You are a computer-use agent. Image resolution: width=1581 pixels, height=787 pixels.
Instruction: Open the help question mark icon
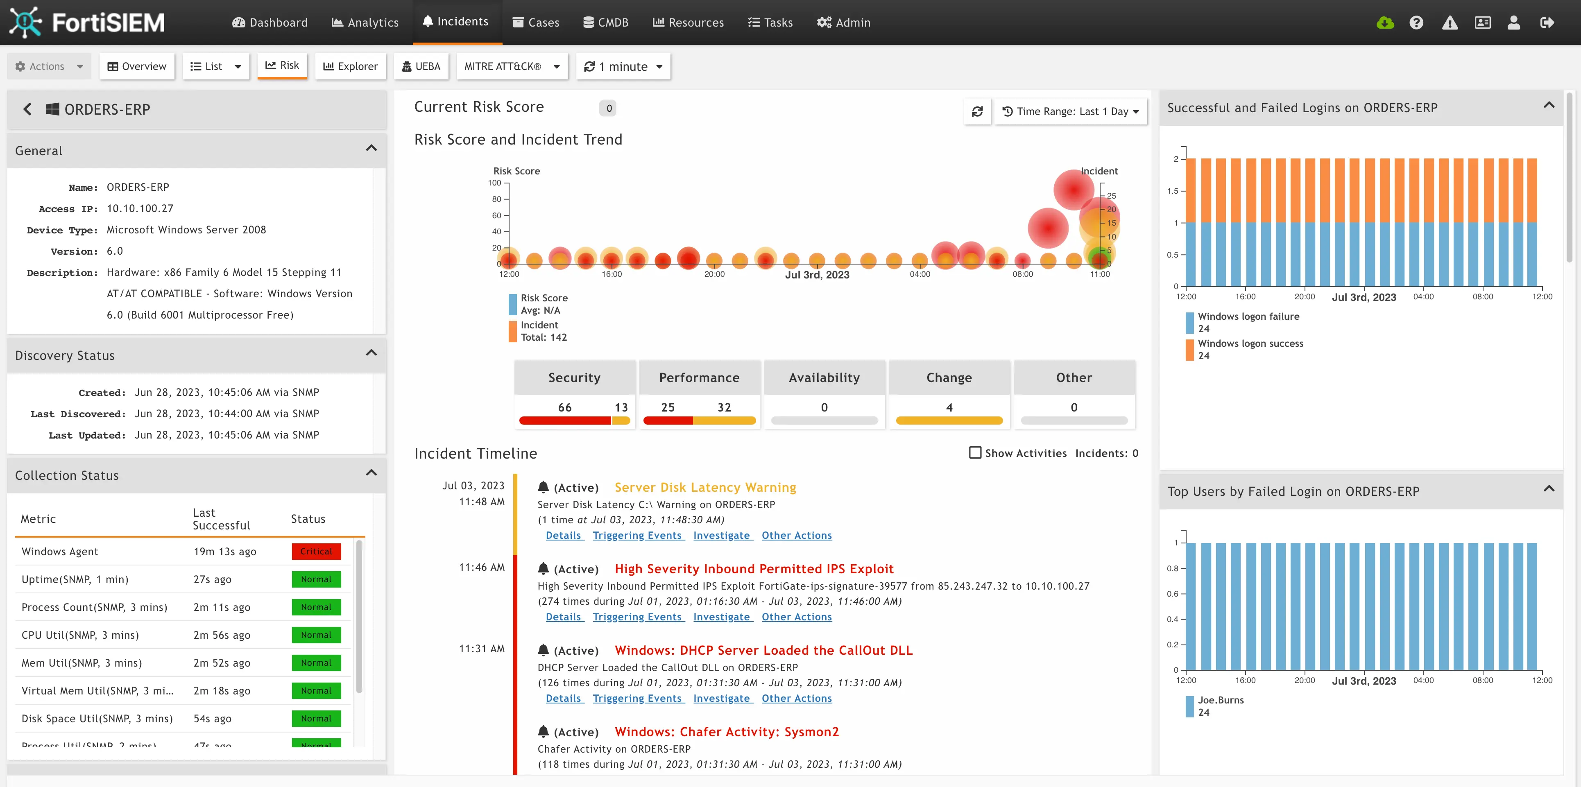(1416, 23)
